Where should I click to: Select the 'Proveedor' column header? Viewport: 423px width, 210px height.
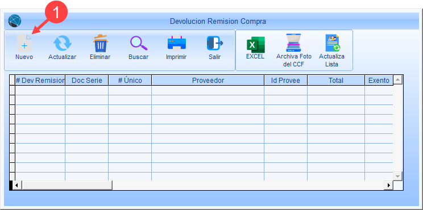pos(208,80)
